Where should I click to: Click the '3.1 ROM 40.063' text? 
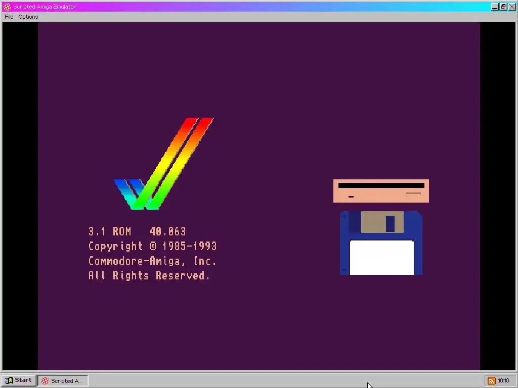coord(137,231)
